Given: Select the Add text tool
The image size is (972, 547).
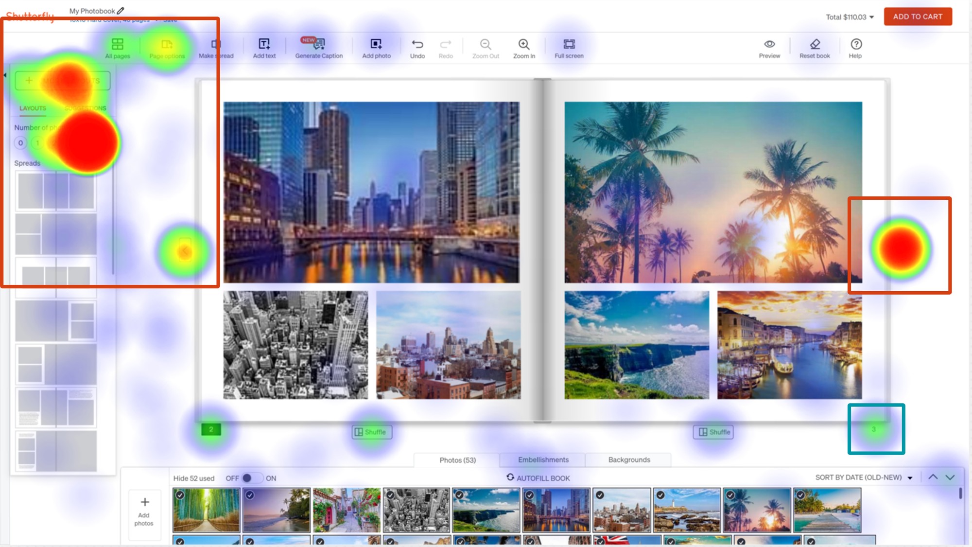Looking at the screenshot, I should point(264,48).
